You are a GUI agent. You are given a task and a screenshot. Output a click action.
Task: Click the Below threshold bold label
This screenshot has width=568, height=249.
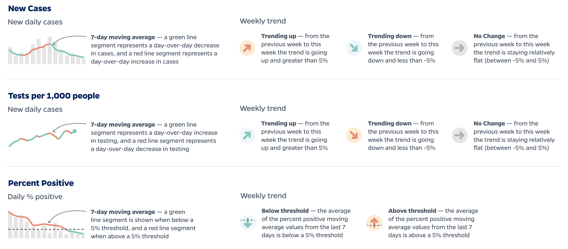tap(285, 211)
